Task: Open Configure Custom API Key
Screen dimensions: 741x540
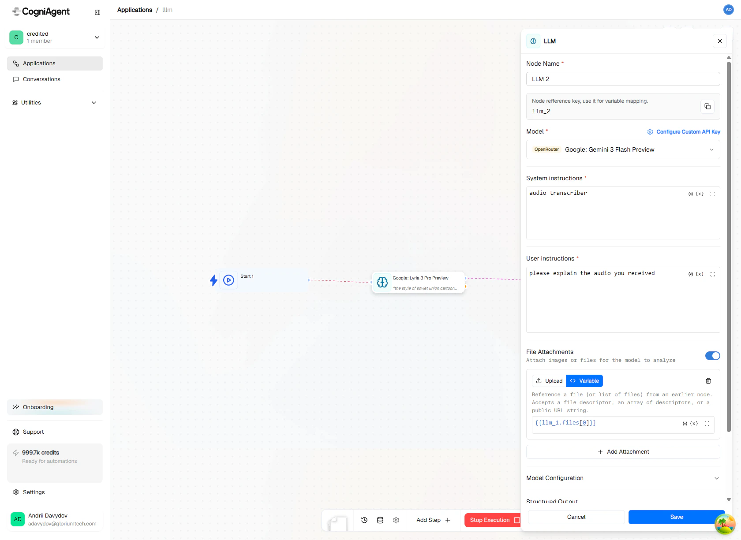Action: coord(684,132)
